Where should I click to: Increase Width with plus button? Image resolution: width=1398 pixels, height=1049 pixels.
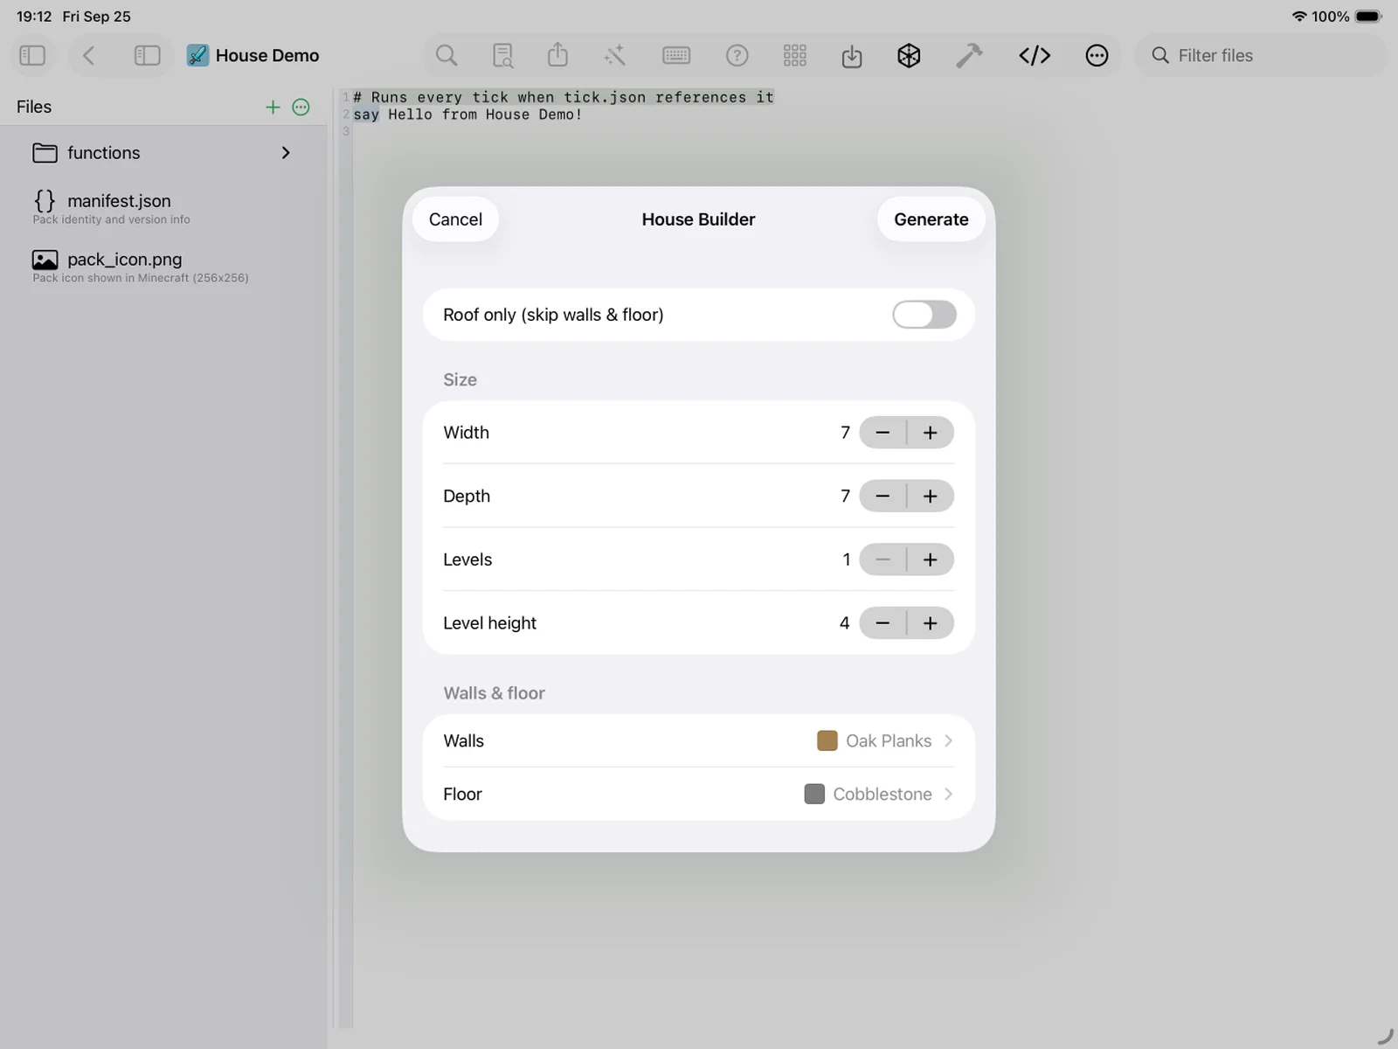point(931,433)
